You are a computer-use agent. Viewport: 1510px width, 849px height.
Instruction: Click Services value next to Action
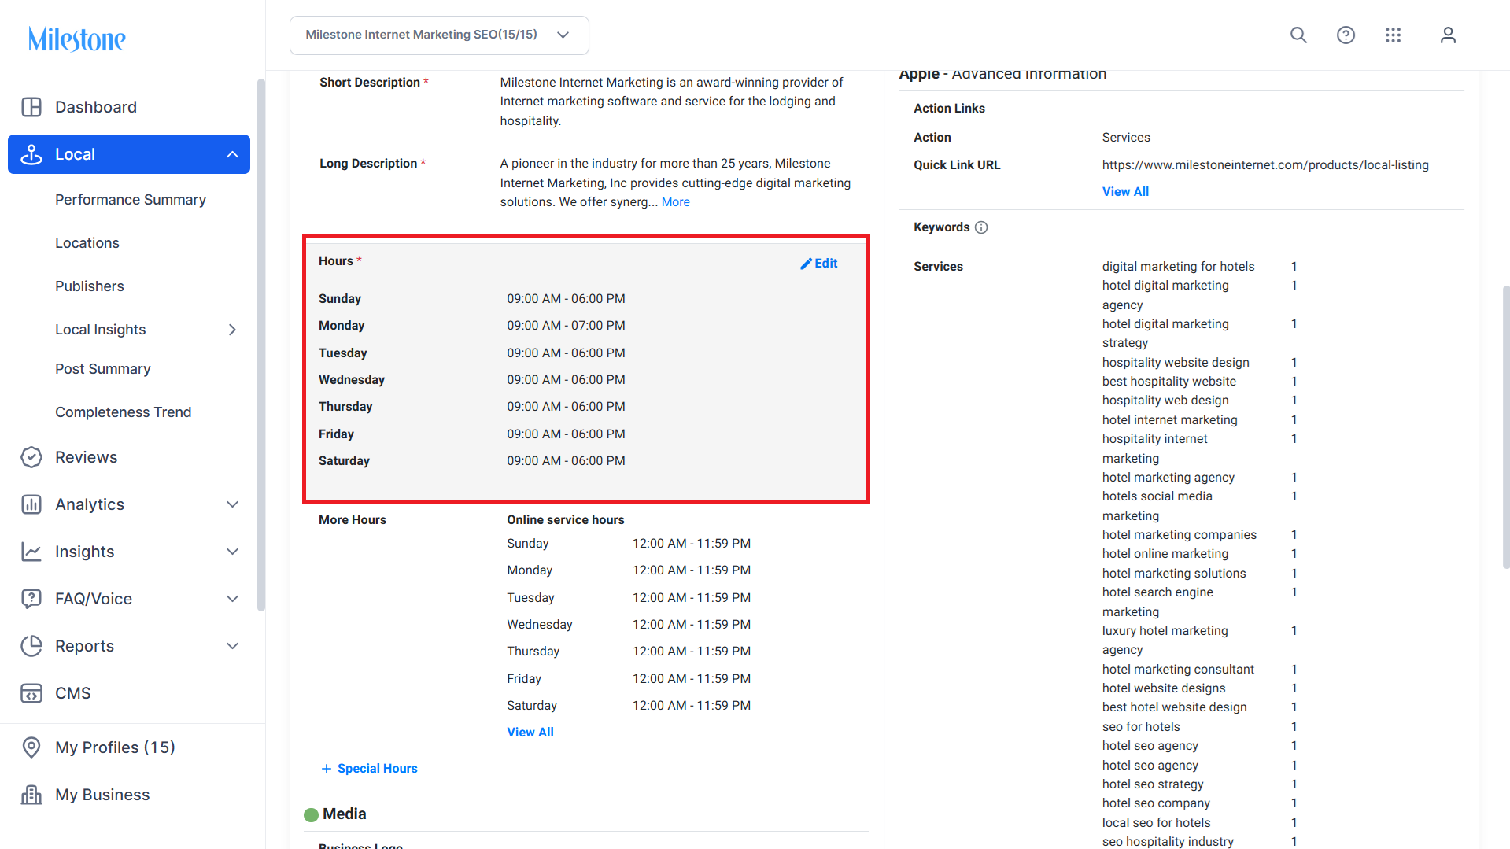1126,138
